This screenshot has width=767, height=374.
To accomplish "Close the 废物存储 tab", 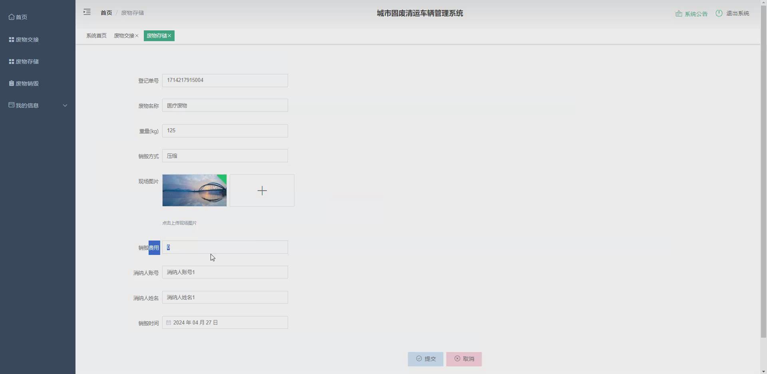I will click(170, 36).
